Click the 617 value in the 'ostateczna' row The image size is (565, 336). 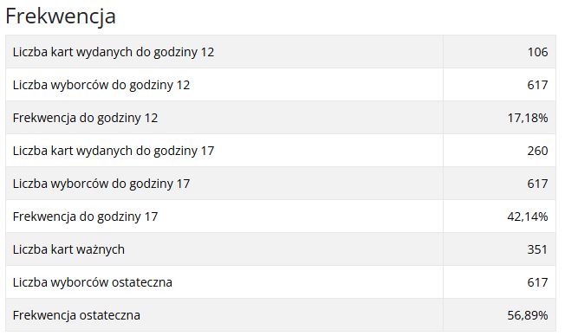(x=537, y=282)
